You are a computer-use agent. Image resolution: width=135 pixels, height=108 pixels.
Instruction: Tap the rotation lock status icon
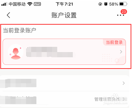[100, 4]
